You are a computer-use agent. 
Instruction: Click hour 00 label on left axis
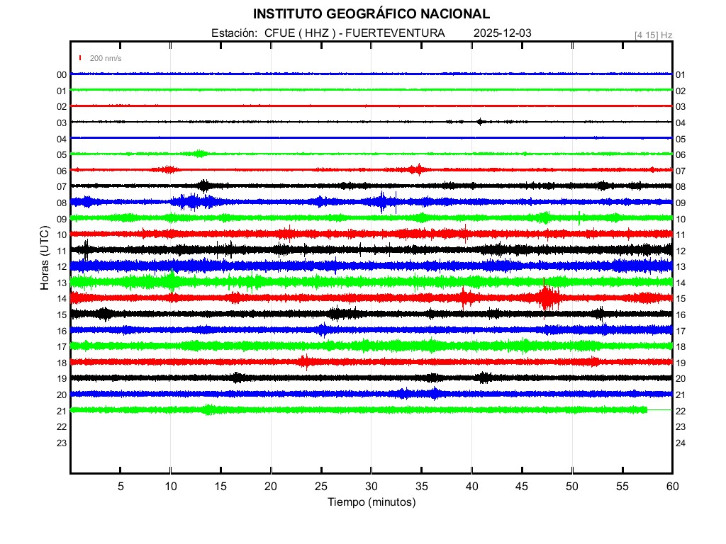tap(62, 75)
